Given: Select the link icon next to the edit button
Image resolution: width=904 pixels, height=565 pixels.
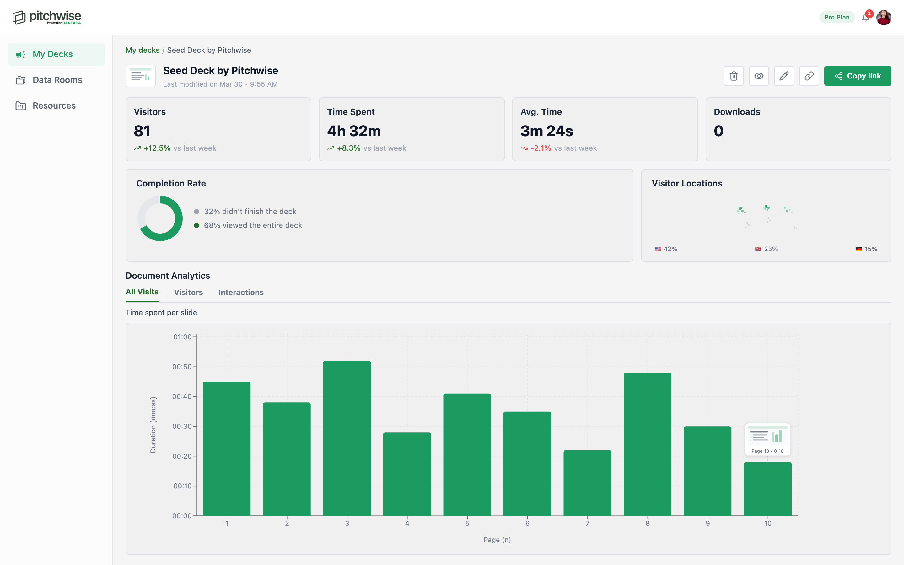Looking at the screenshot, I should [809, 76].
